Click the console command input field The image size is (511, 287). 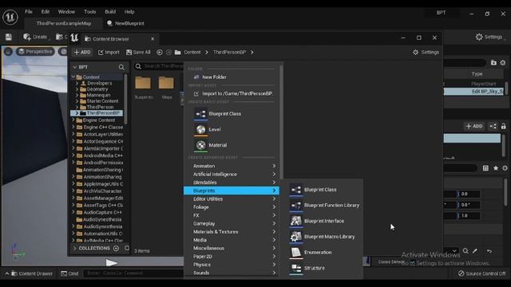coord(133,273)
